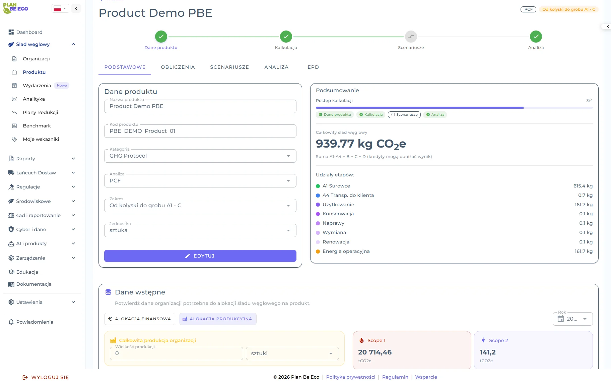Image resolution: width=611 pixels, height=384 pixels.
Task: Click the Powiadomienia bell icon
Action: point(11,322)
